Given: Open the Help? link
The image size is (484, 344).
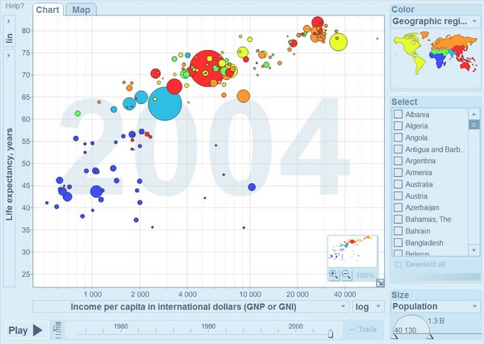Looking at the screenshot, I should pyautogui.click(x=15, y=6).
